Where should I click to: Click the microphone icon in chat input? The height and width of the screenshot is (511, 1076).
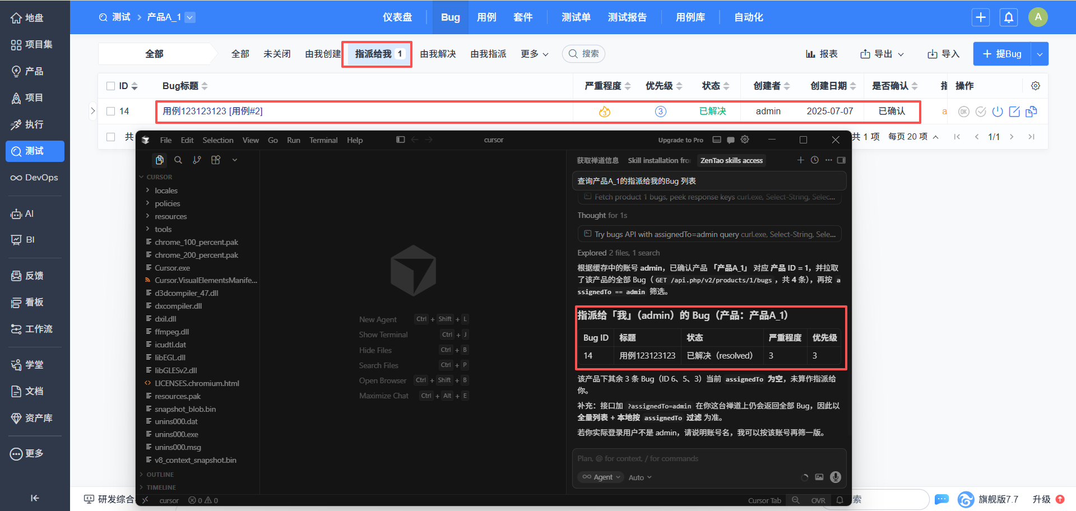836,477
